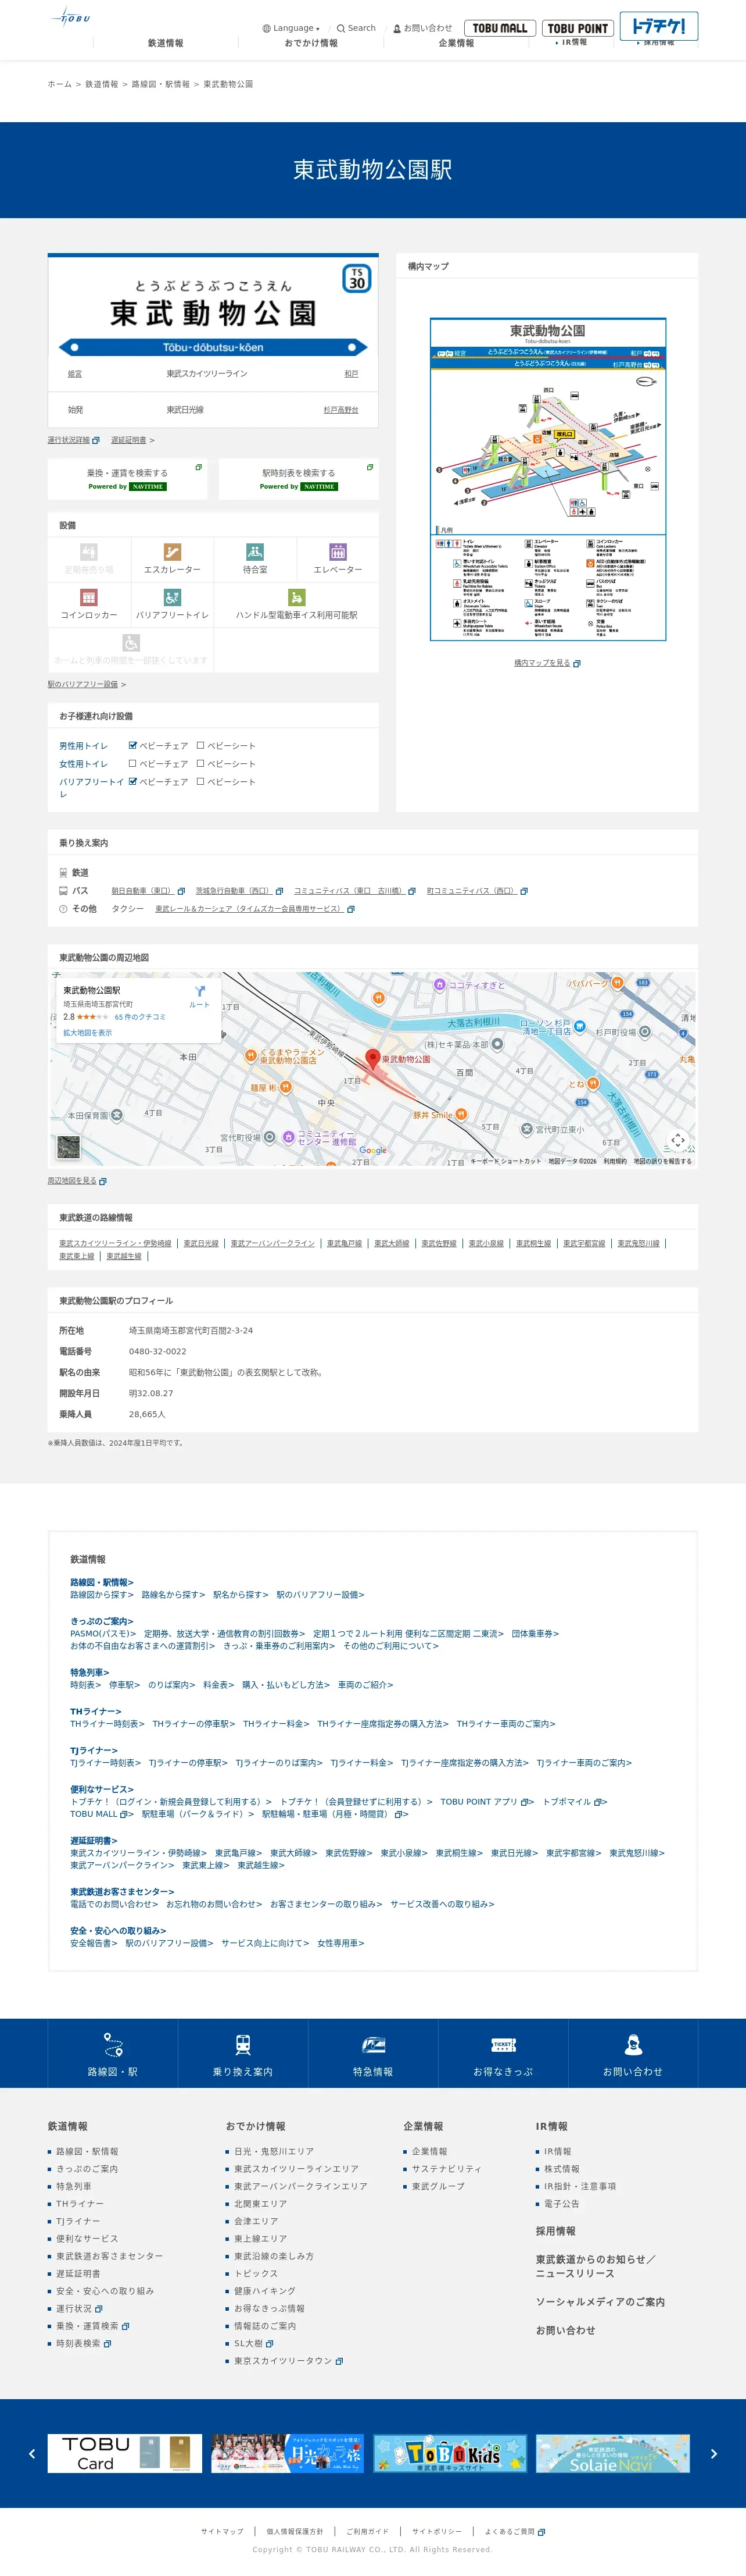This screenshot has width=746, height=2576.
Task: Click the 姫宮 adjacent station link
Action: 75,374
